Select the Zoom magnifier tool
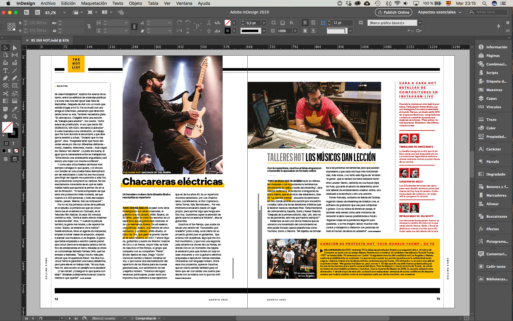This screenshot has height=321, width=513. 15,116
